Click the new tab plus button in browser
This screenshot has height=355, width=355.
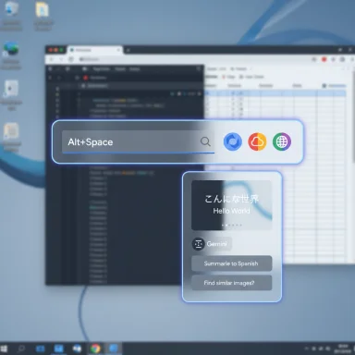pos(128,50)
